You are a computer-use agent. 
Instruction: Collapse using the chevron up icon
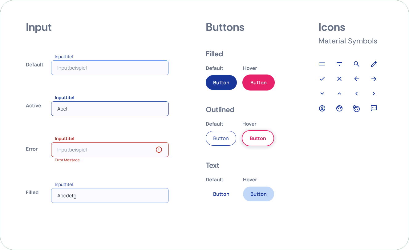point(339,94)
